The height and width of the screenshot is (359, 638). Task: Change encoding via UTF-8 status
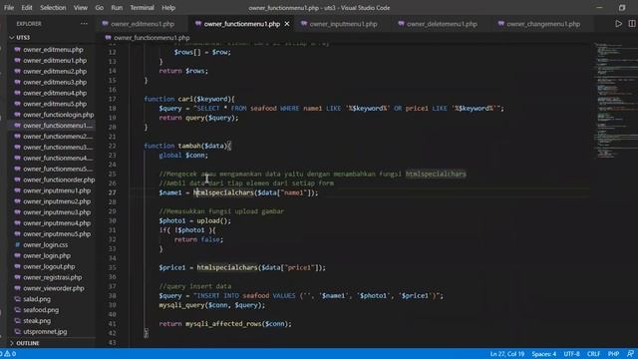571,354
